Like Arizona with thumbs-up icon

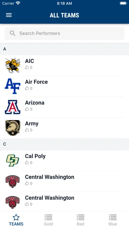click(27, 109)
